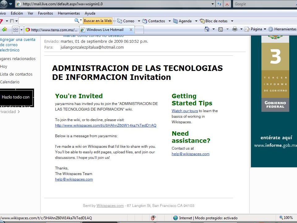Screen dimensions: 297x223
Task: Open the recent pages dropdown arrow
Action: (x=11, y=4)
